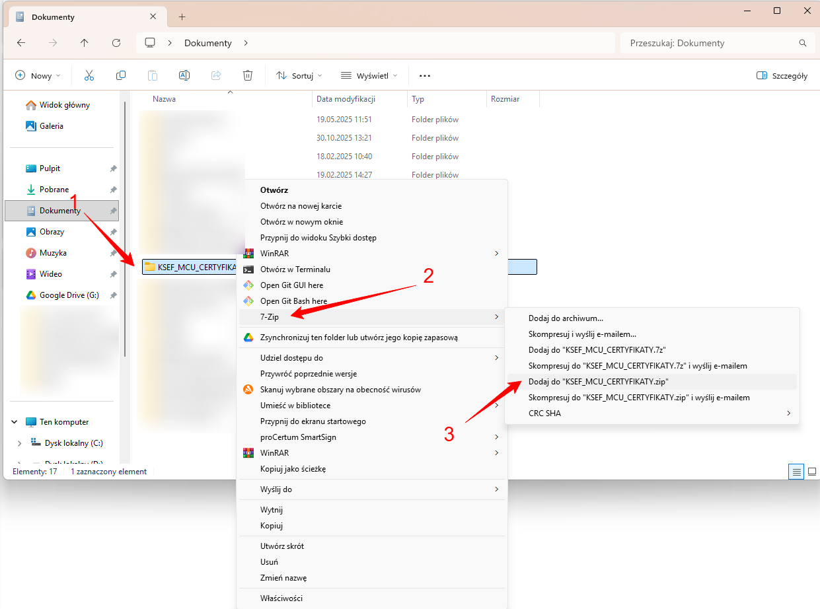
Task: Choose Otwórz w nowym oknie
Action: 372,222
